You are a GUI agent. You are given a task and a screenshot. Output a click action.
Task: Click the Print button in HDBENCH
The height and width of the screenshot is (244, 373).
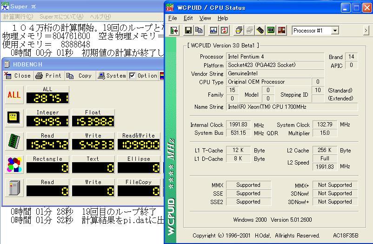(48, 76)
